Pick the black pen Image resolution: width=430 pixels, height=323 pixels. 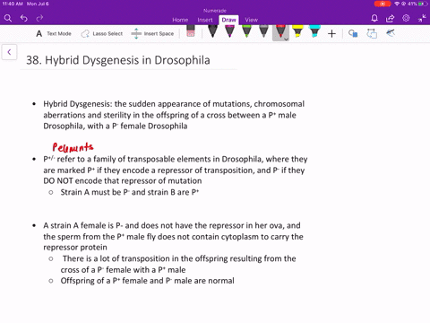212,31
